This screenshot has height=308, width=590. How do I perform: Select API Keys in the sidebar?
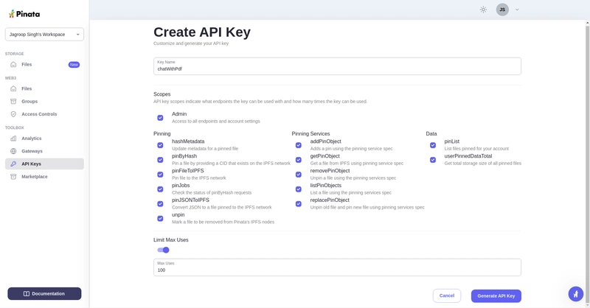pos(31,164)
